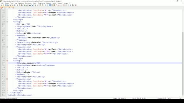Toggle synchronized vertical scrolling

(40, 5)
